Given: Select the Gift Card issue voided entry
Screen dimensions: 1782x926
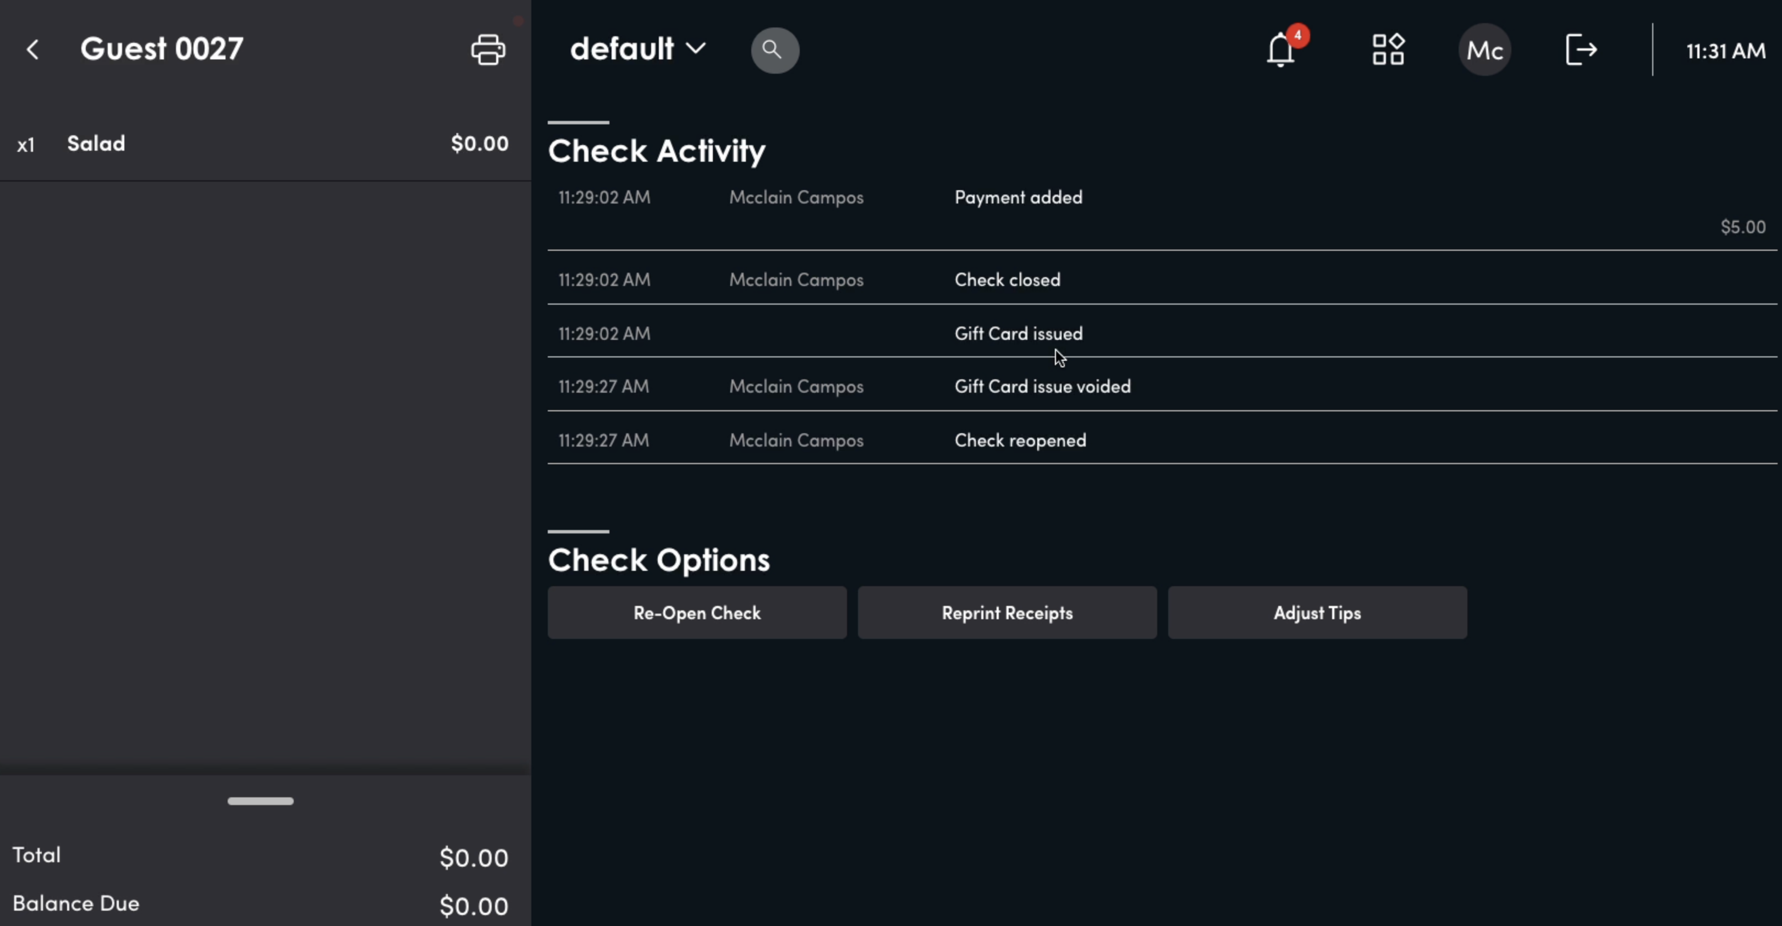Looking at the screenshot, I should pos(1162,386).
